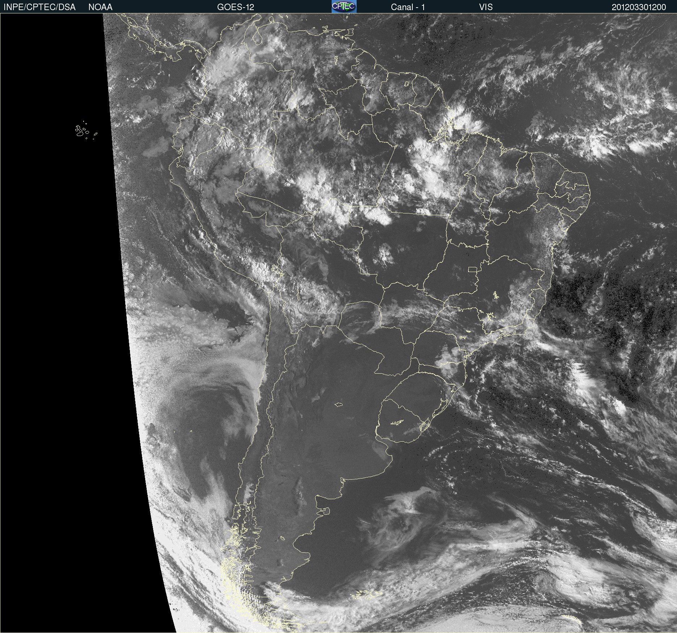Click the 201203301200 timestamp
677x633 pixels.
639,7
